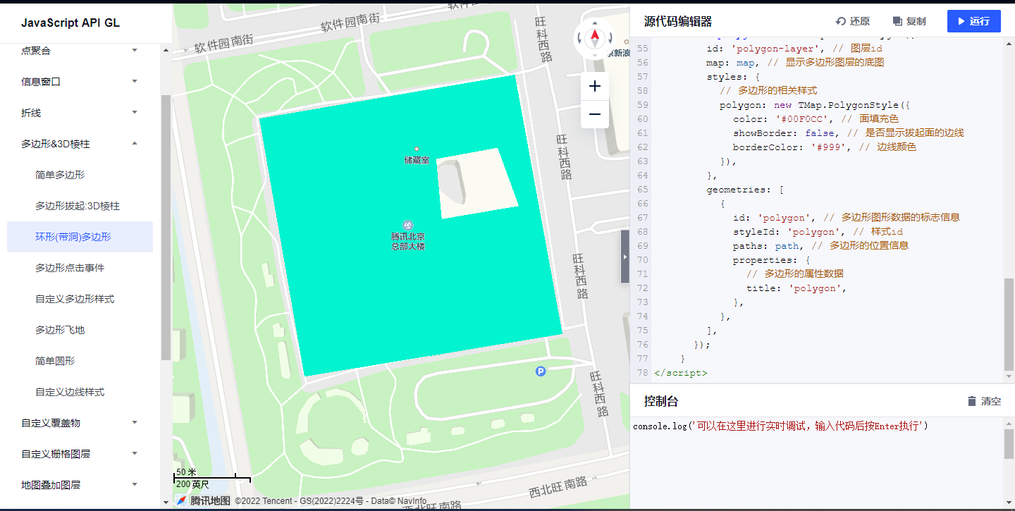Zoom out with the minus button
1015x511 pixels.
(x=595, y=114)
